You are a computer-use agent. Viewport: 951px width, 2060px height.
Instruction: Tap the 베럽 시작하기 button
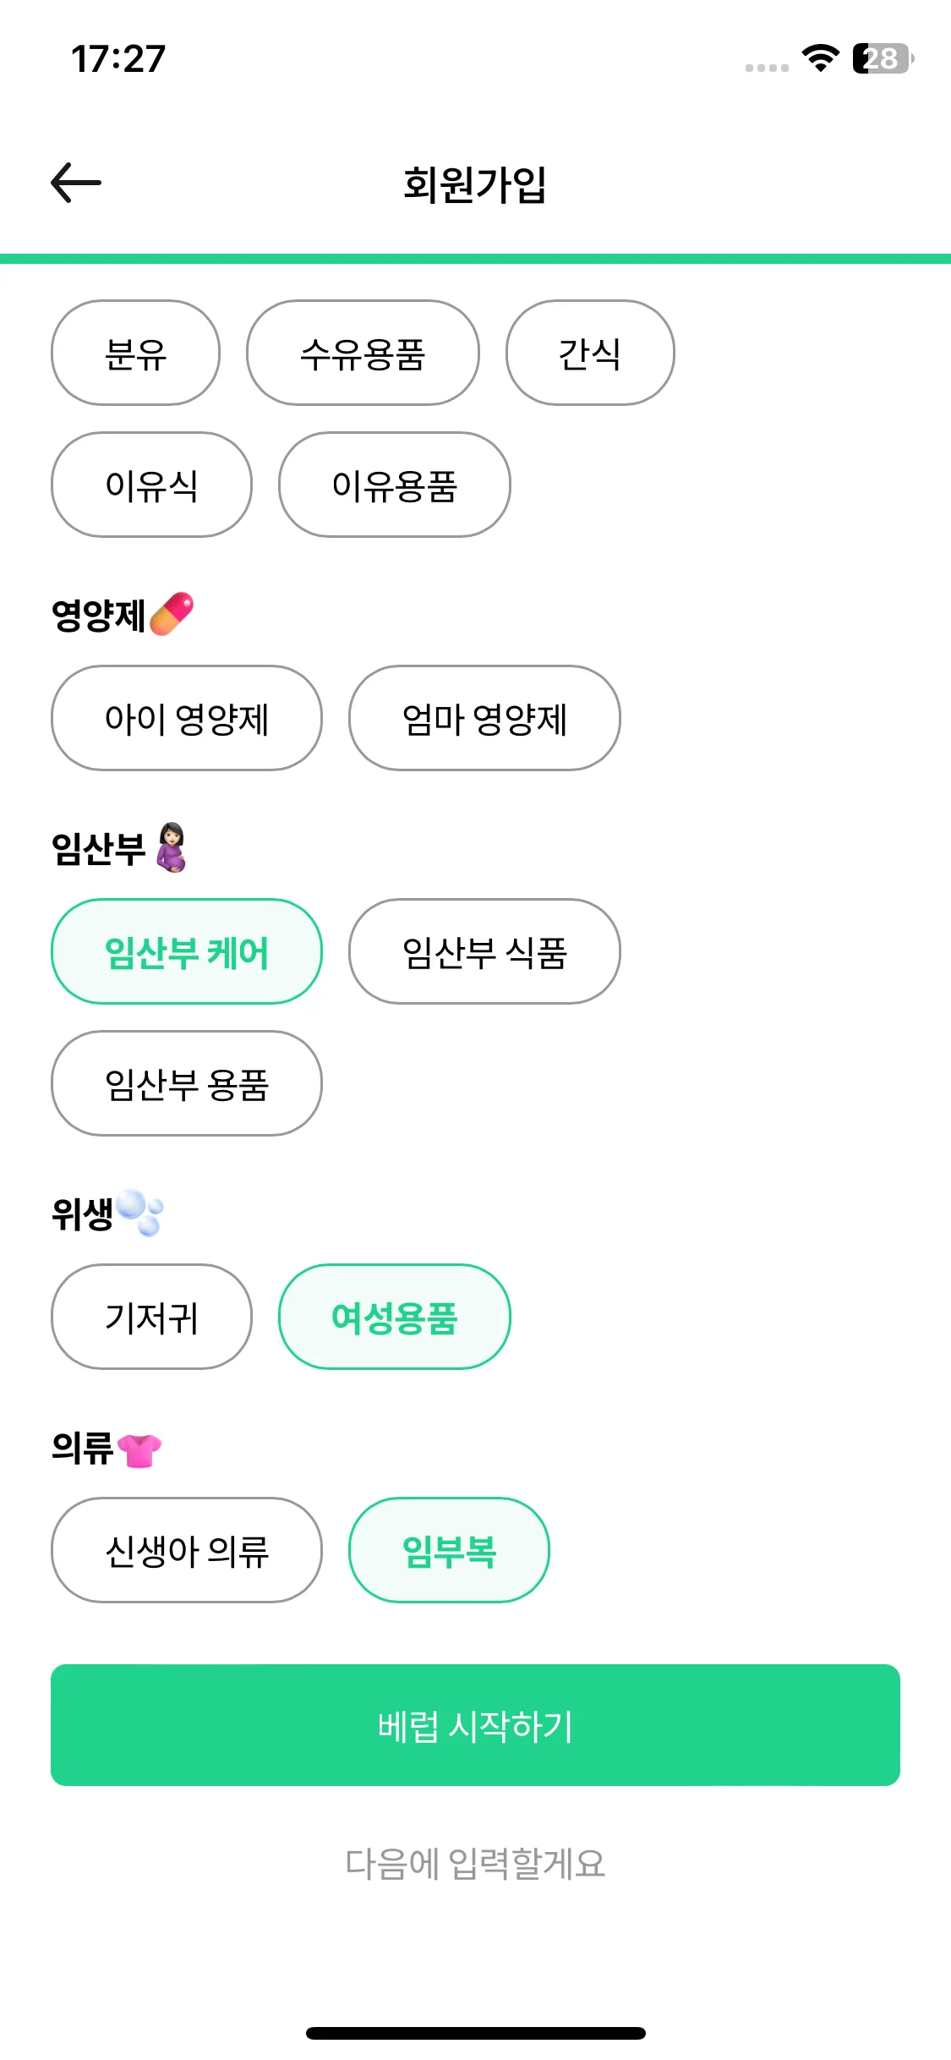(475, 1725)
